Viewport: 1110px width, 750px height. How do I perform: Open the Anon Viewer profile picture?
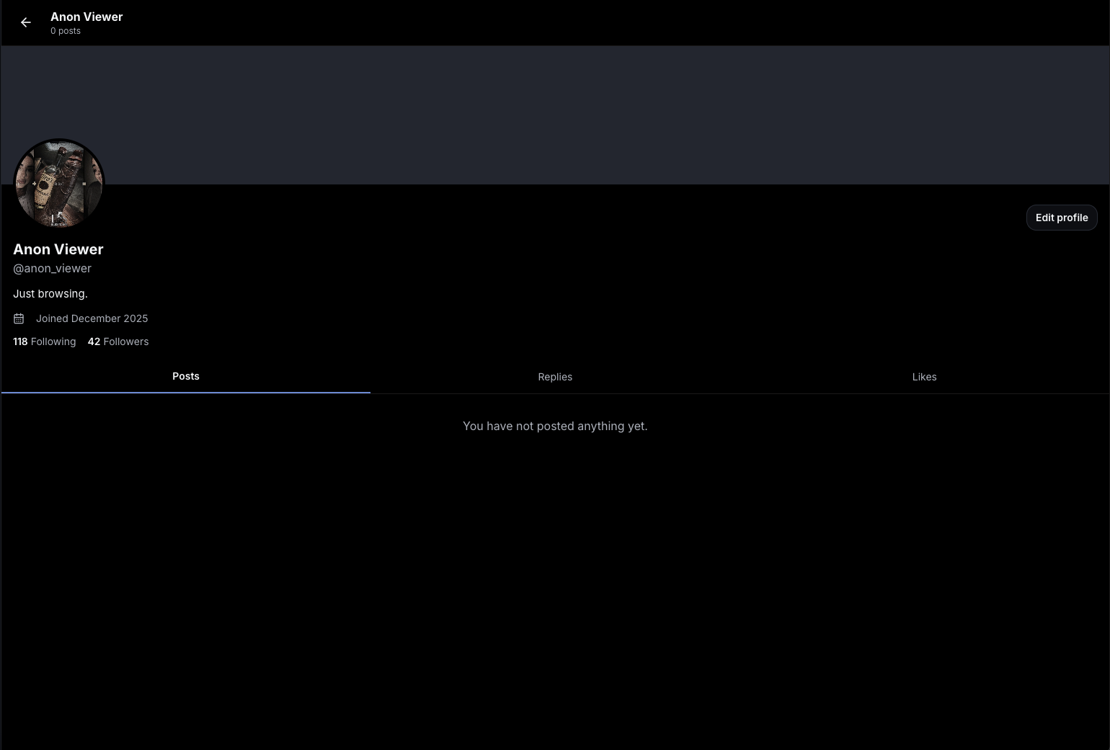click(59, 184)
